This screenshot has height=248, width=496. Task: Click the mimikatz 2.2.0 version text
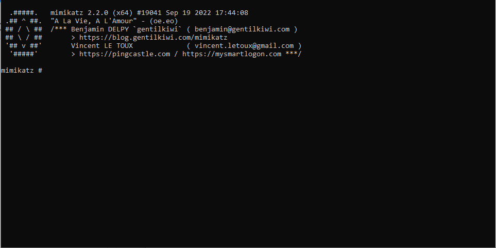[79, 13]
